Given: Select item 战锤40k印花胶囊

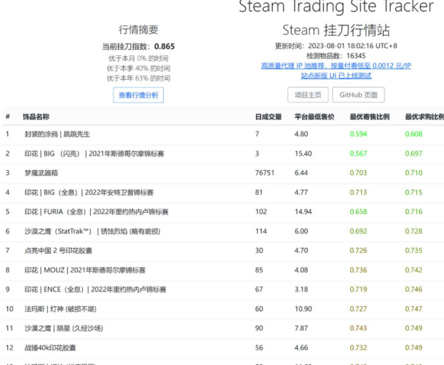Looking at the screenshot, I should 50,348.
